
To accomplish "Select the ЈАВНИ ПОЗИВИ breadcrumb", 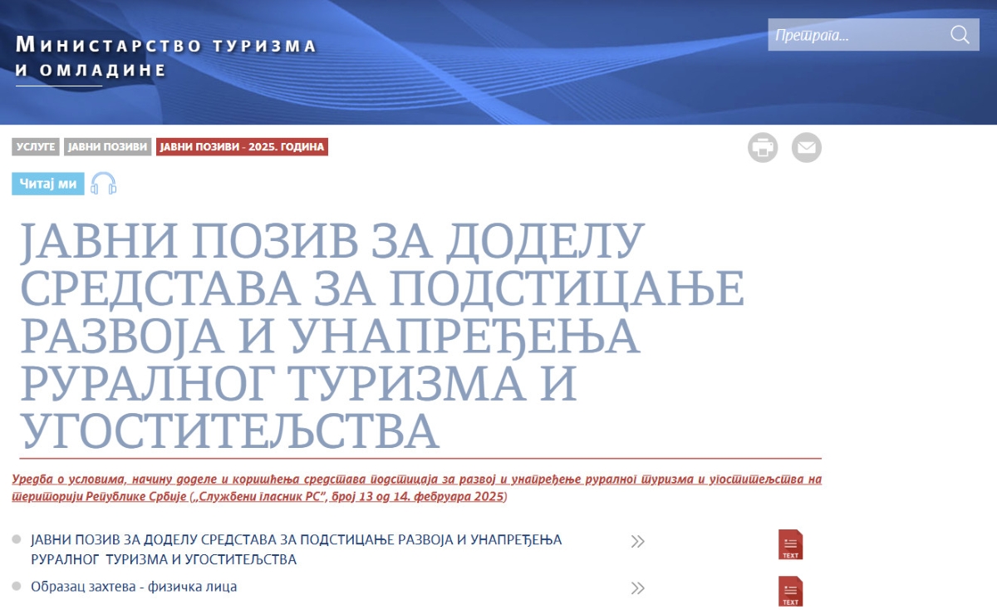I will tap(107, 147).
